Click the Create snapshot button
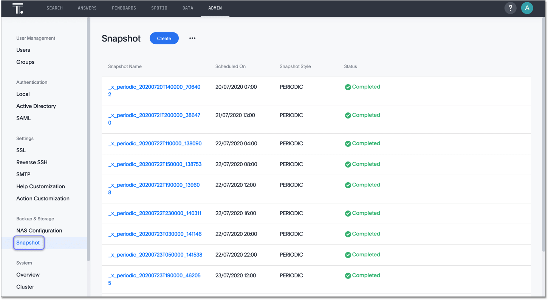Viewport: 548px width, 300px height. tap(164, 38)
